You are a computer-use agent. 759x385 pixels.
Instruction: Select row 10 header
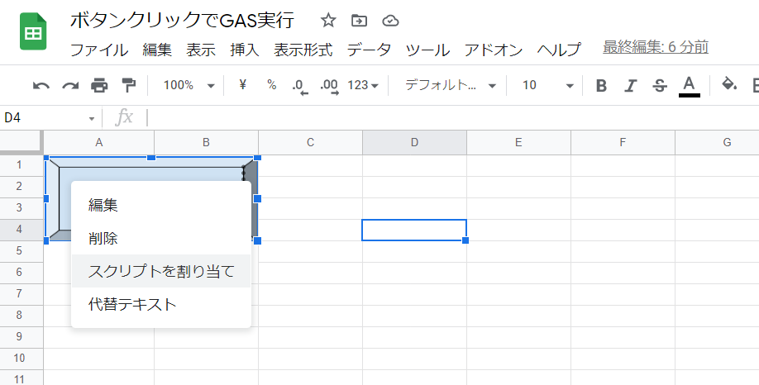pos(21,358)
